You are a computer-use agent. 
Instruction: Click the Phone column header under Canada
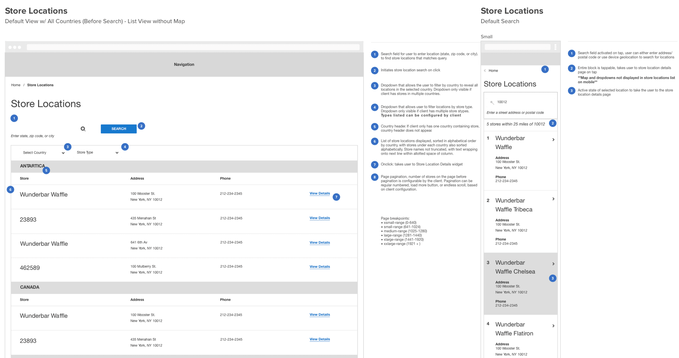[225, 300]
